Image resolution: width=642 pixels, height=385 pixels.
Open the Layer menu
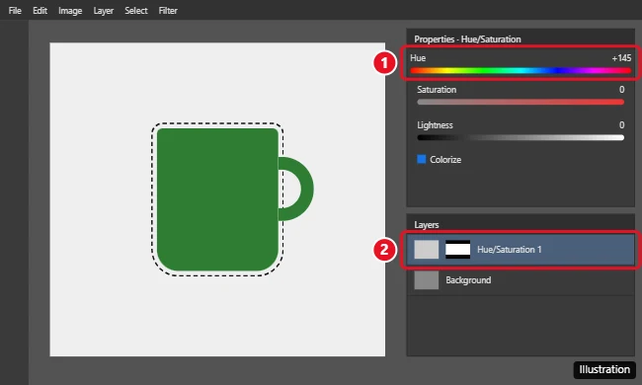103,11
